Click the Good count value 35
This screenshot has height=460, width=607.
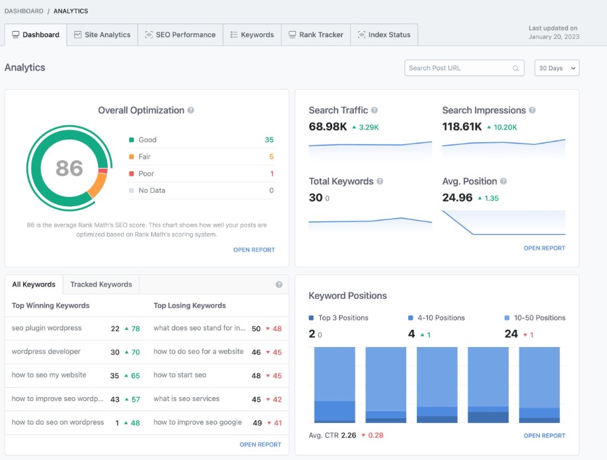pos(269,139)
